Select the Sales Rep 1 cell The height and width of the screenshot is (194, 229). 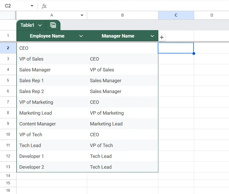(x=52, y=81)
